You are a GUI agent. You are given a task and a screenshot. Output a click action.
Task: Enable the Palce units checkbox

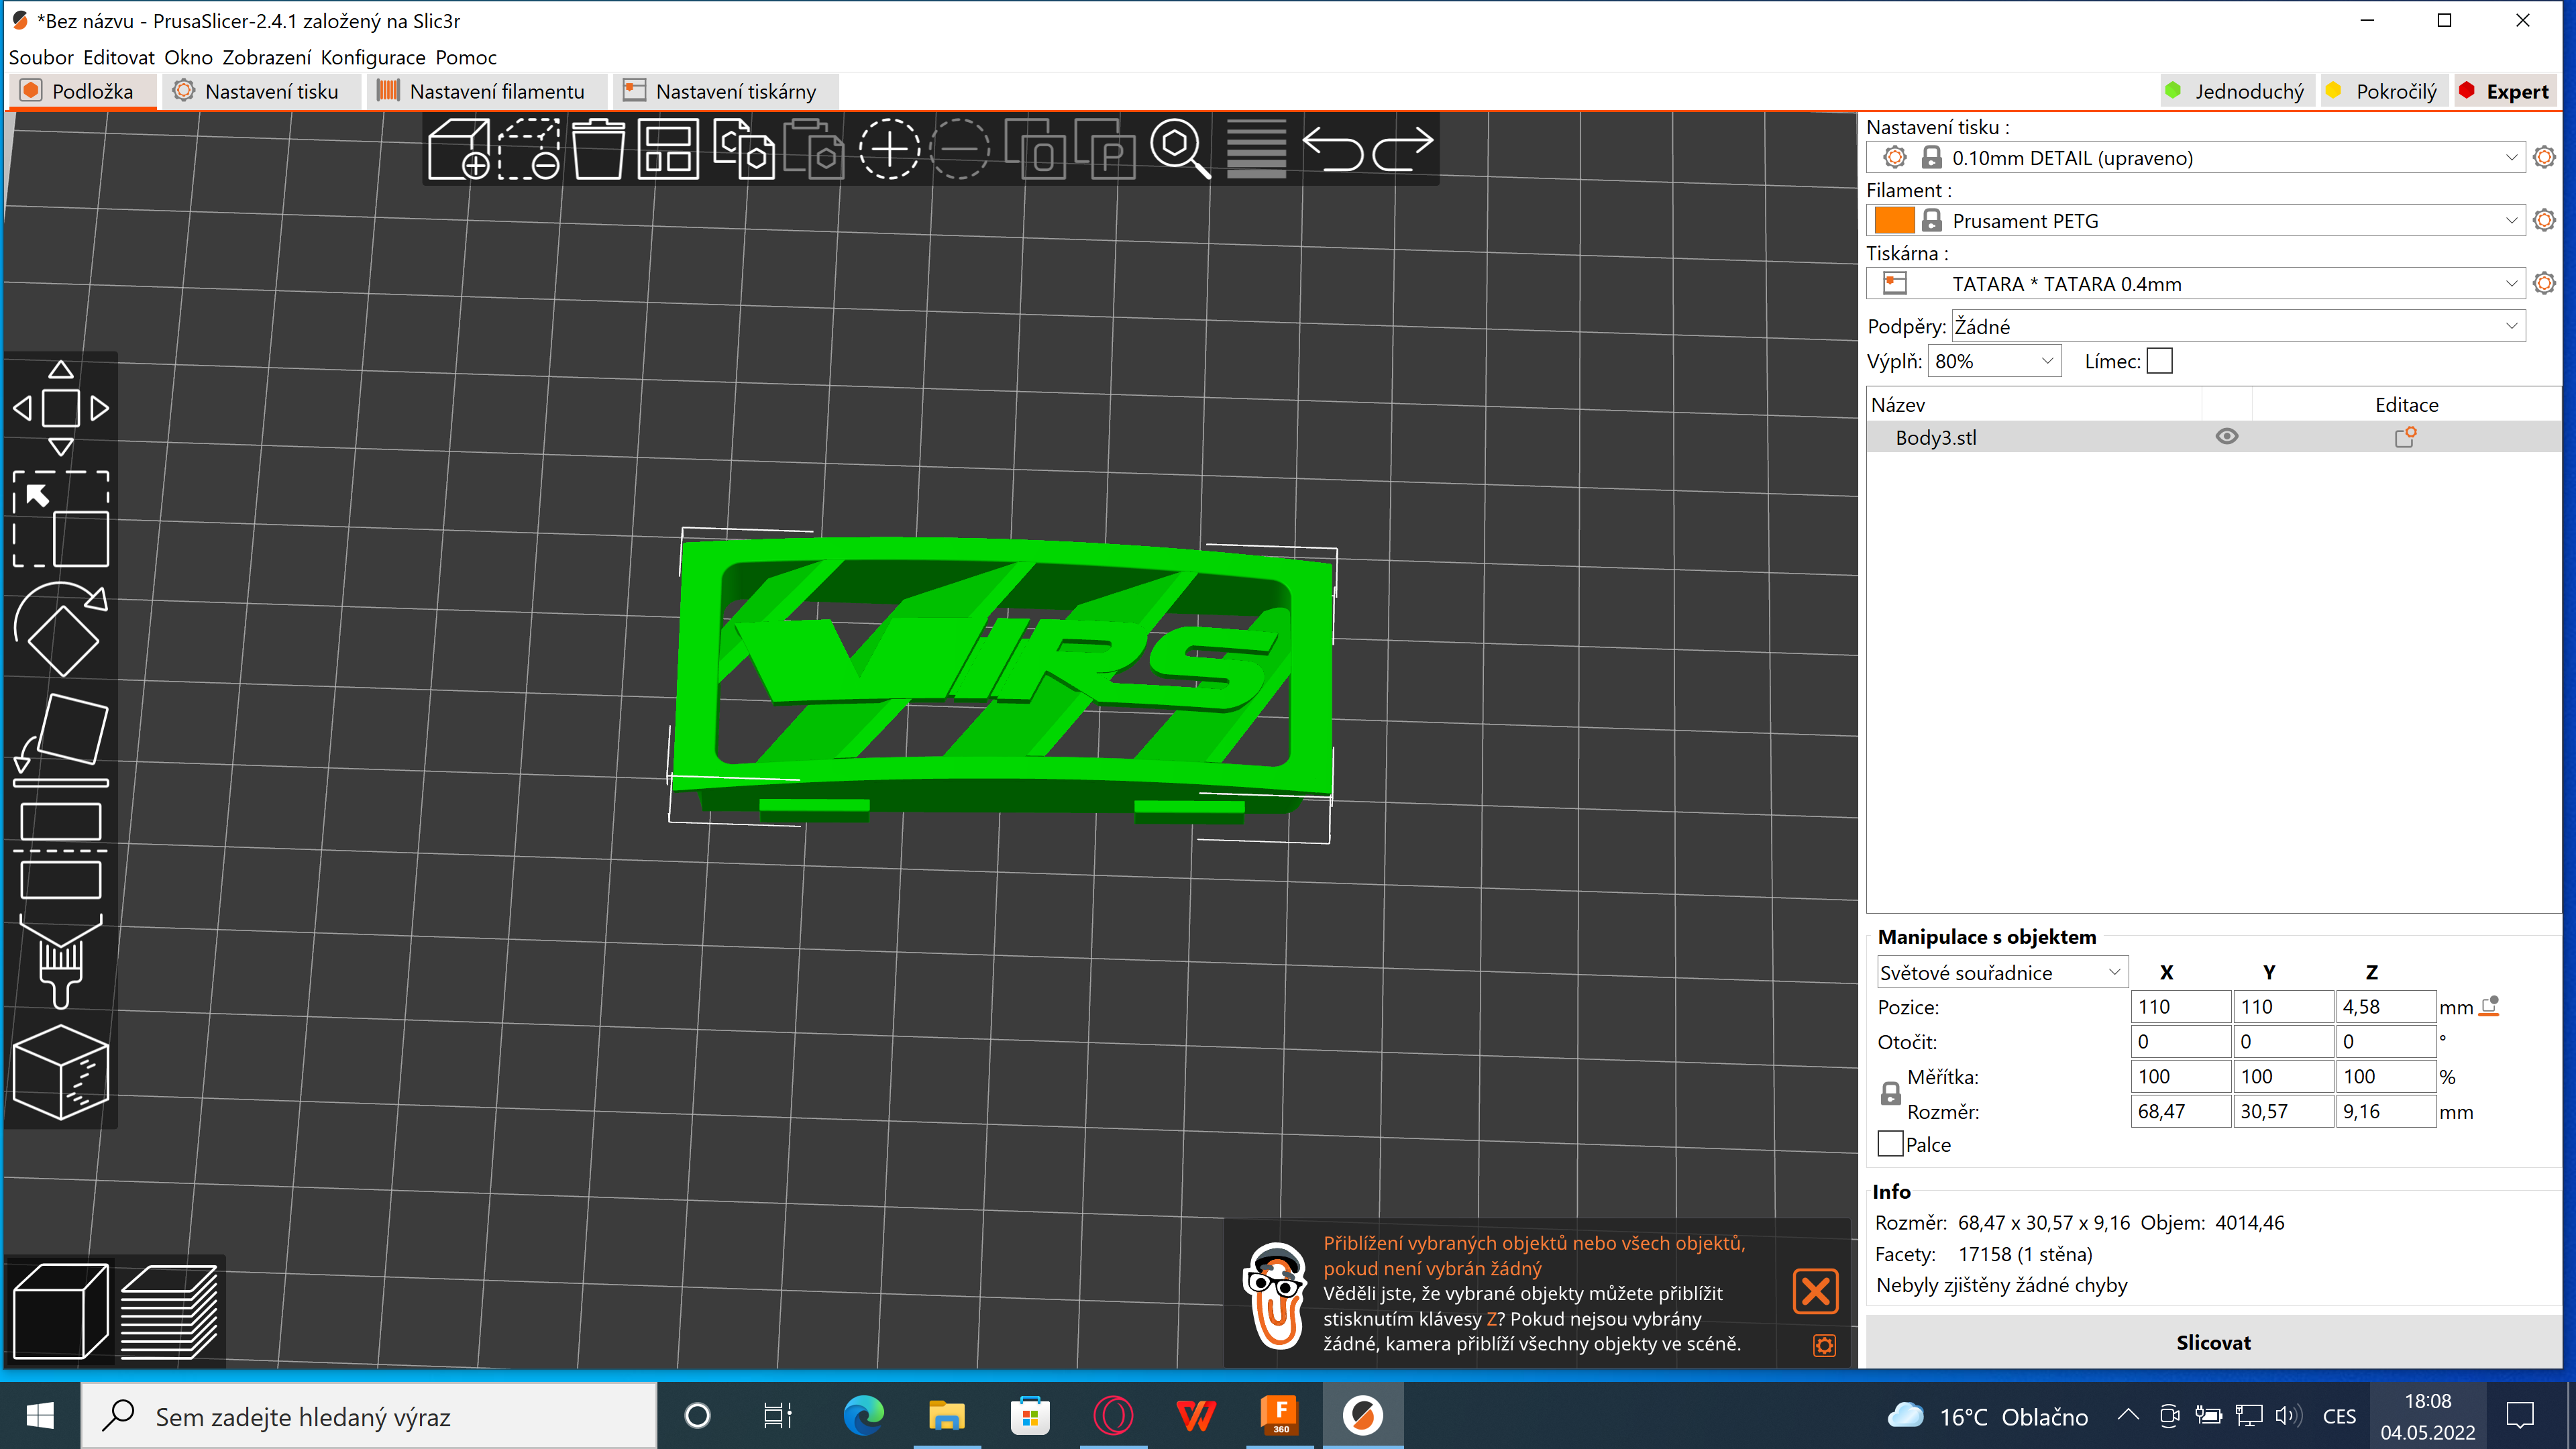tap(1890, 1144)
